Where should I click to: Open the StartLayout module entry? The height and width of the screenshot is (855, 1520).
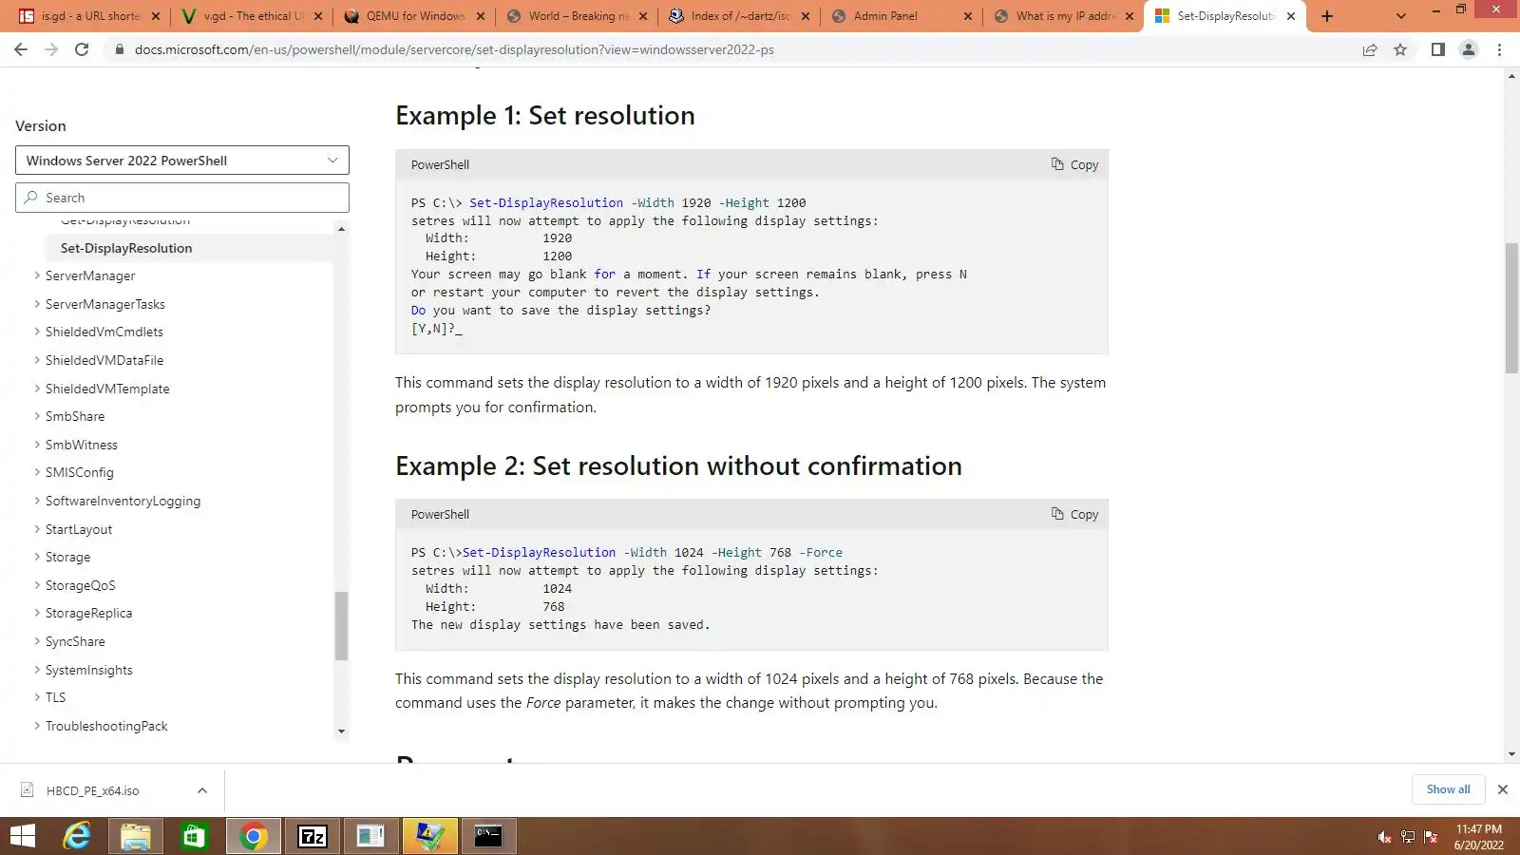tap(79, 529)
